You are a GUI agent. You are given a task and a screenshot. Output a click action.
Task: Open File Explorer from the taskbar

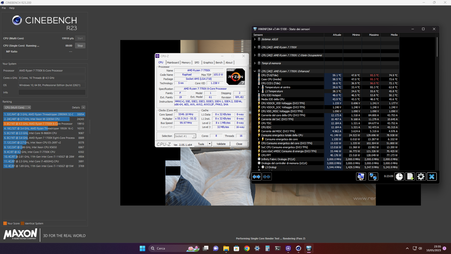coord(226,248)
